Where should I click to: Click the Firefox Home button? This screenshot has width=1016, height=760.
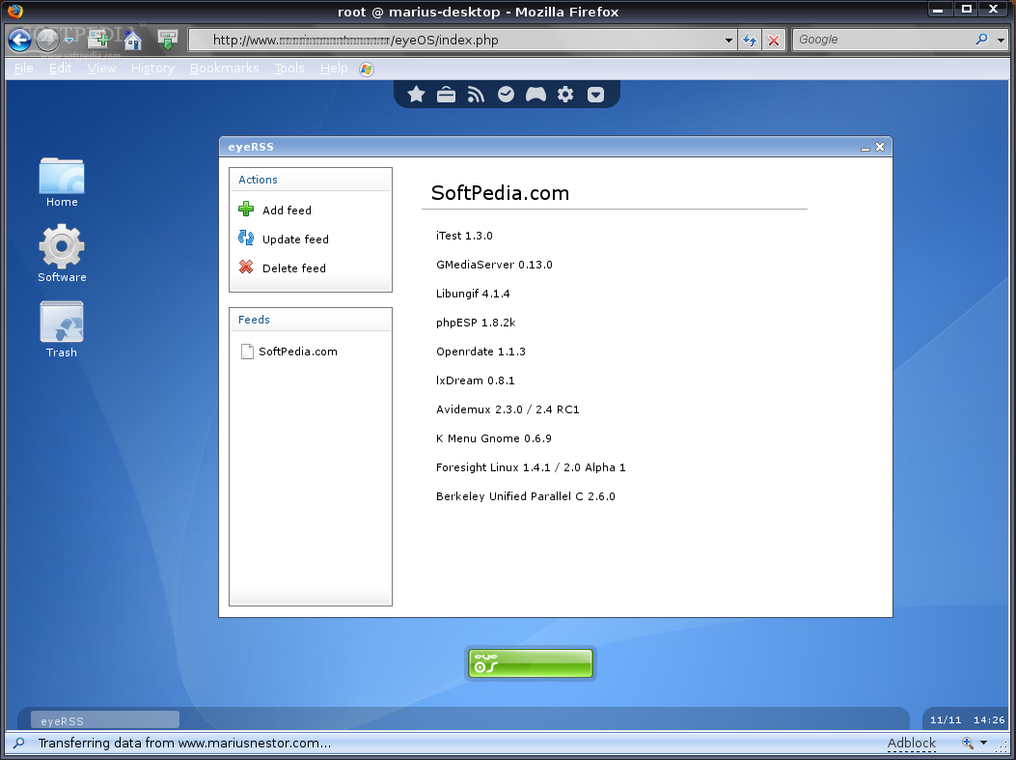(133, 41)
